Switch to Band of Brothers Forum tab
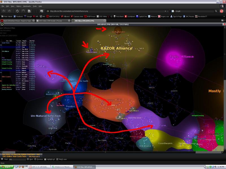This screenshot has width=226, height=169. tap(18, 21)
